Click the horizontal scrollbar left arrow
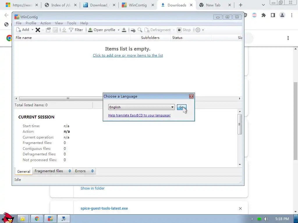 point(16,98)
